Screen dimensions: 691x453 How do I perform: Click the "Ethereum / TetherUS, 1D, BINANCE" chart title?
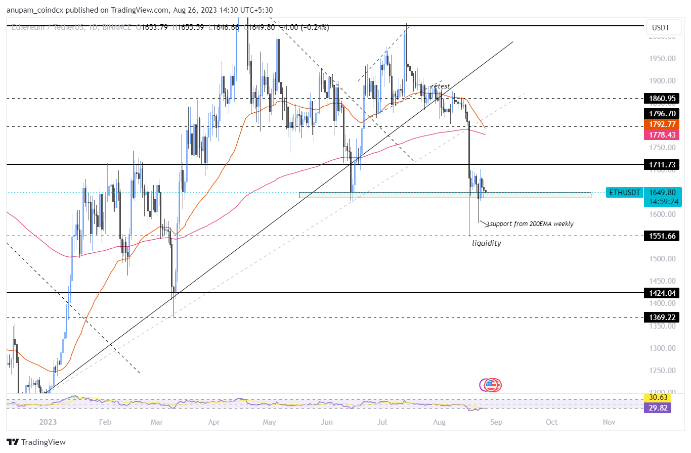tap(72, 27)
